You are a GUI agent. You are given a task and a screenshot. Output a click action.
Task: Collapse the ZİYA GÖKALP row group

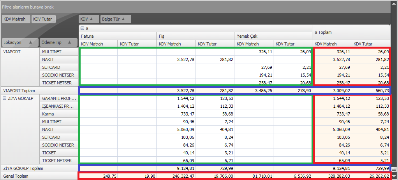coord(5,98)
